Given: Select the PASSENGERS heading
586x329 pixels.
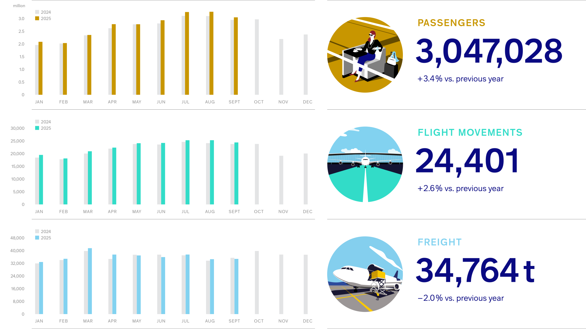Looking at the screenshot, I should click(x=451, y=23).
